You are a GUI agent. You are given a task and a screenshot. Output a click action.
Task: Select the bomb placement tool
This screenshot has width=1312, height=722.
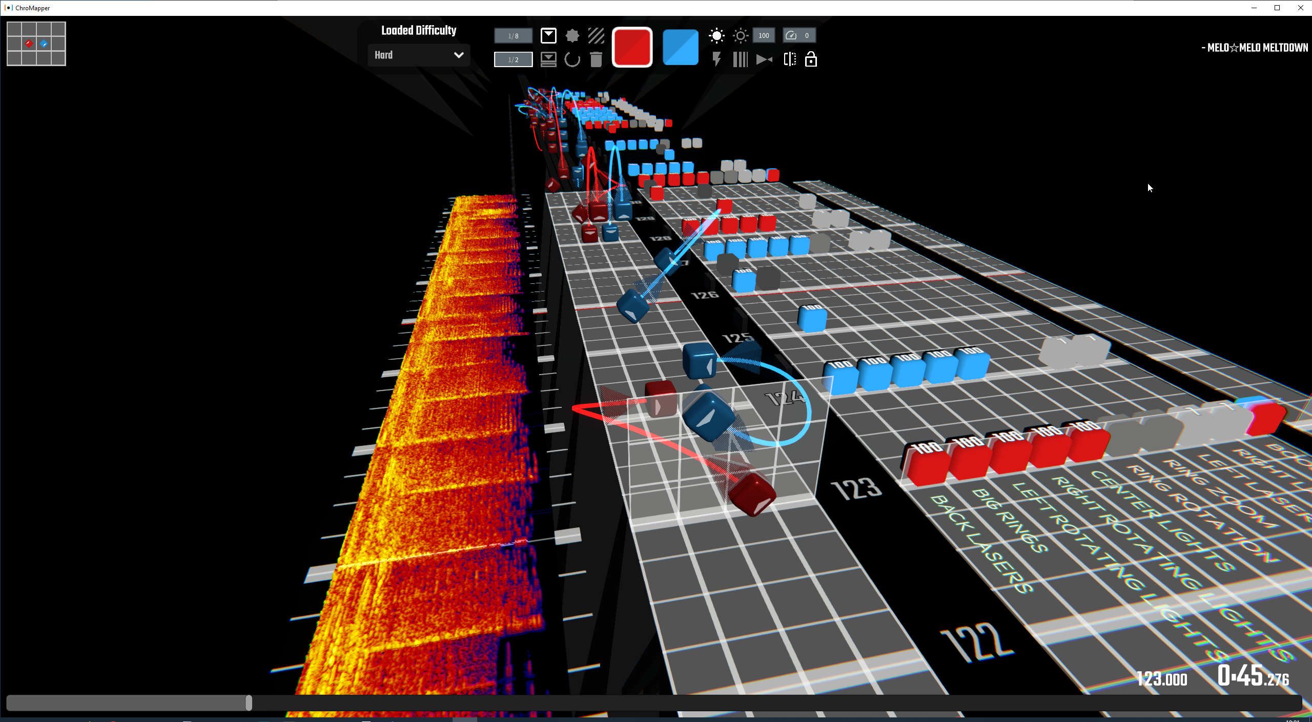click(572, 35)
